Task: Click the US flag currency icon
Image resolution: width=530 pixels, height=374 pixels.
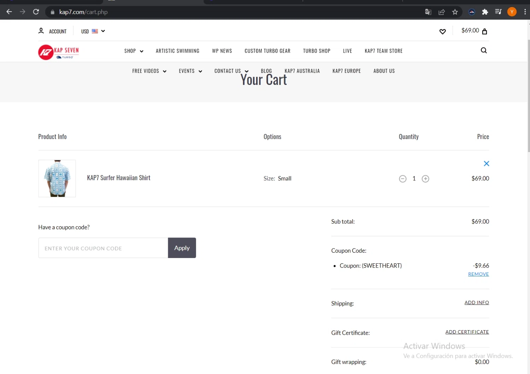Action: point(95,31)
